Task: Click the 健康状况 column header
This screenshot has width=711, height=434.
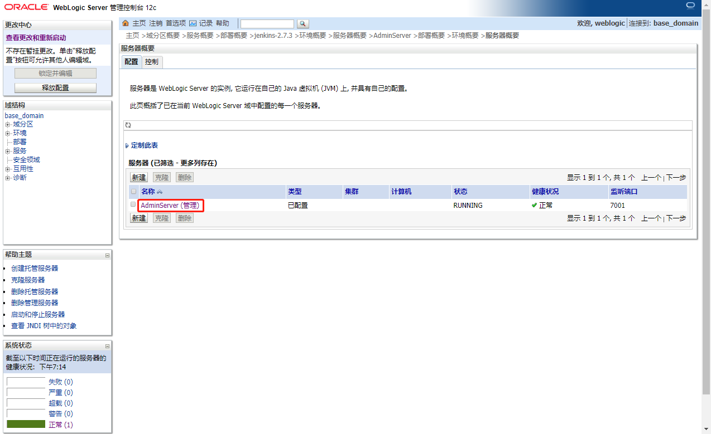Action: (545, 192)
